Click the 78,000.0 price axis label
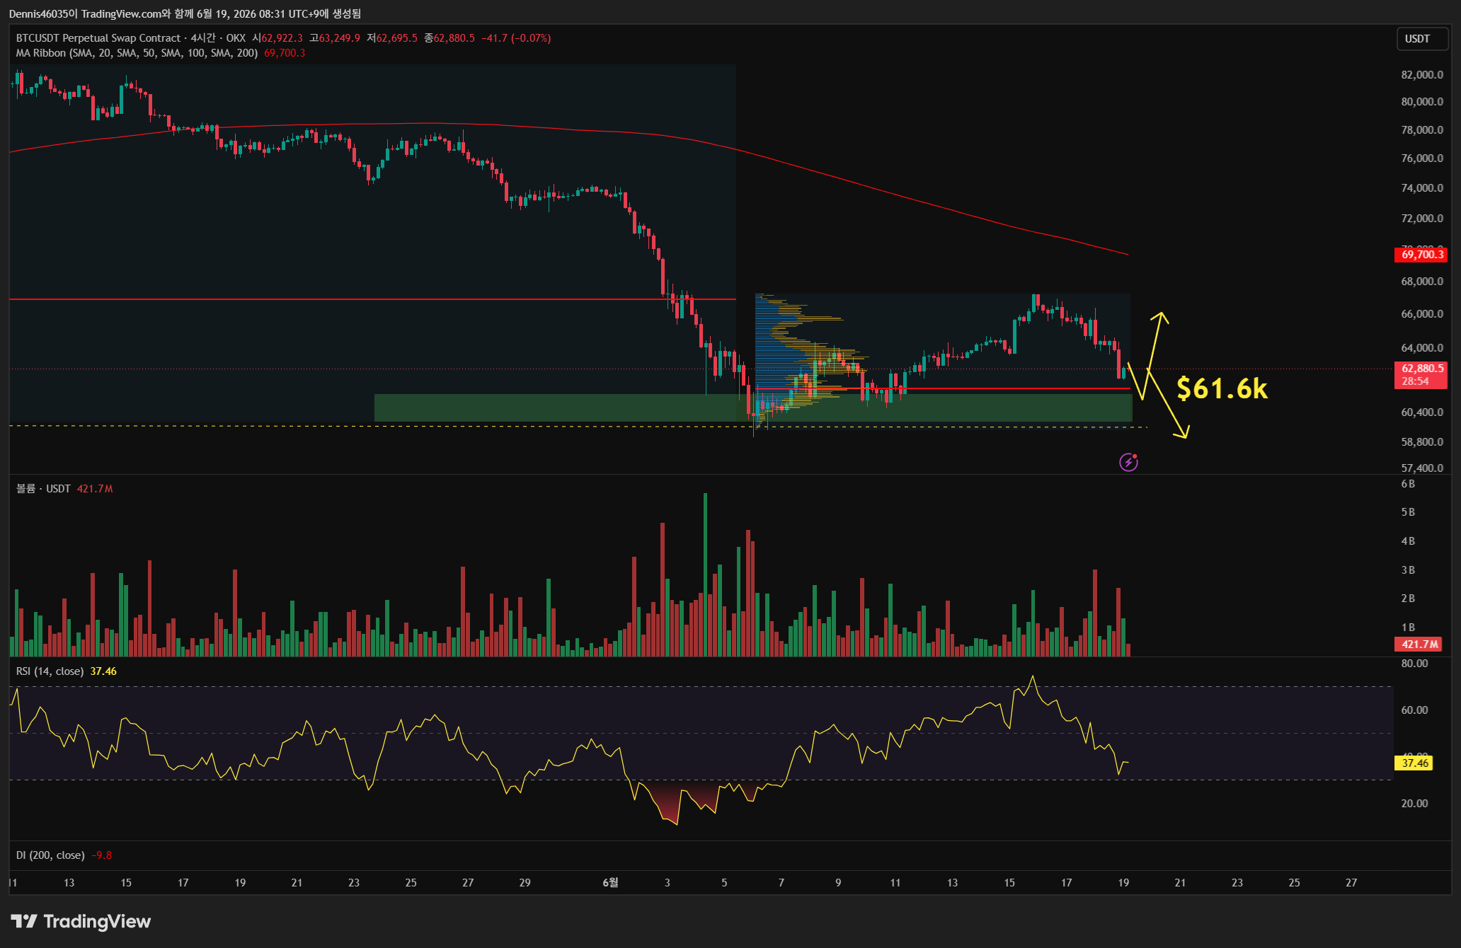Screen dimensions: 1461x948 point(1422,130)
